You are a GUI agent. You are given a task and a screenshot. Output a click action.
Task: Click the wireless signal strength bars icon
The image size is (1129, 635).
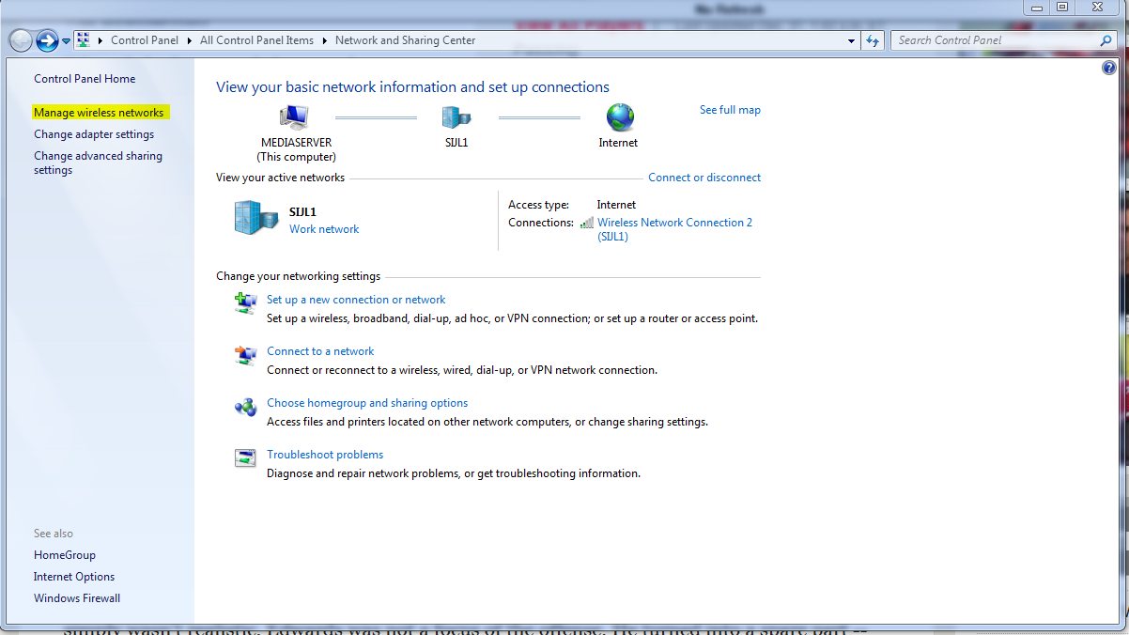pyautogui.click(x=587, y=224)
